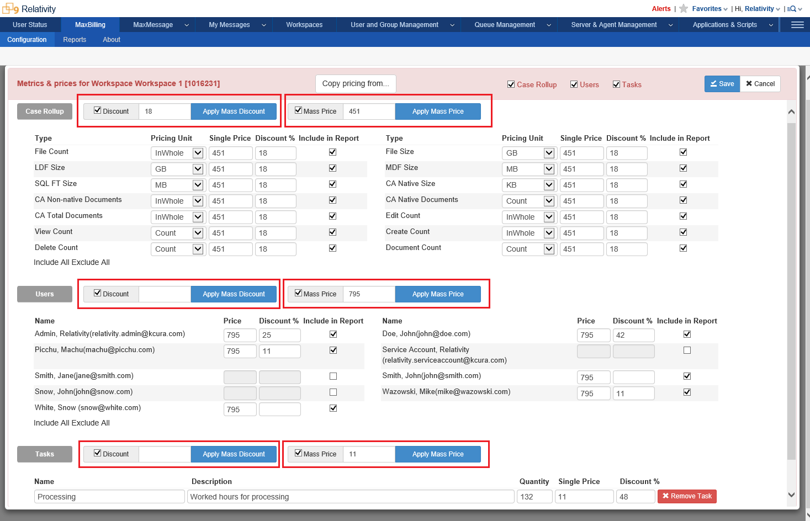Toggle the Tasks header checkbox
This screenshot has height=521, width=810.
tap(616, 84)
